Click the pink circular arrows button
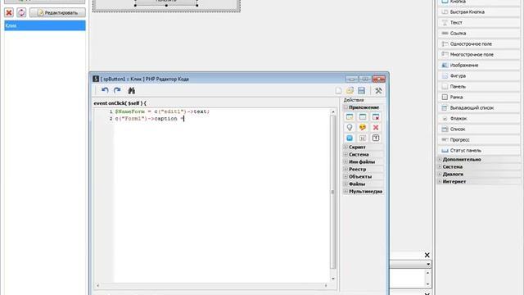Image resolution: width=524 pixels, height=295 pixels. 21,13
